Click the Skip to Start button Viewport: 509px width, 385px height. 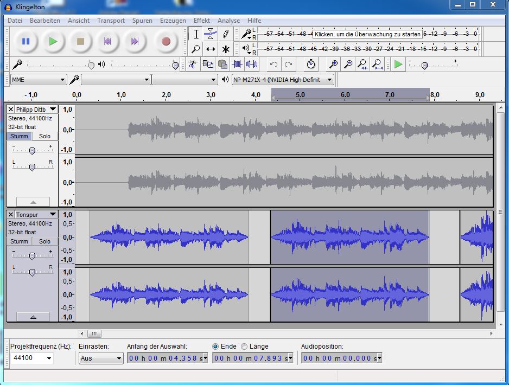point(108,41)
